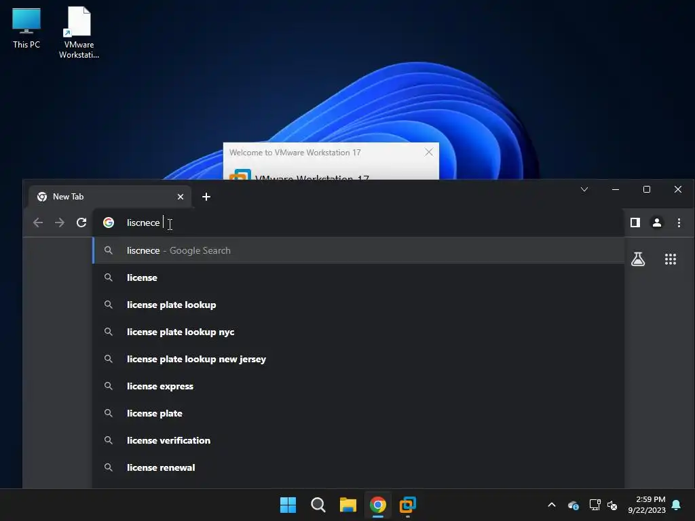Close the New Tab tab
Screen dimensions: 695x521
181,197
